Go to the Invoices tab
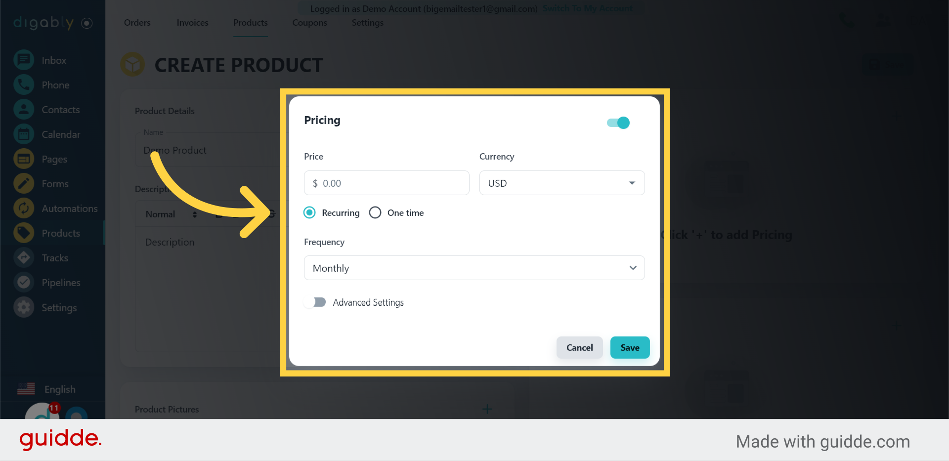Viewport: 949px width, 461px height. [x=193, y=23]
